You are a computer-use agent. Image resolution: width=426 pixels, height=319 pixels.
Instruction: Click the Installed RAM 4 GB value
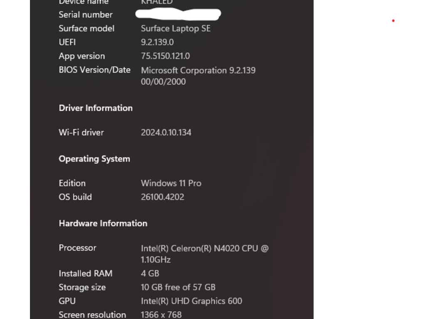point(150,273)
